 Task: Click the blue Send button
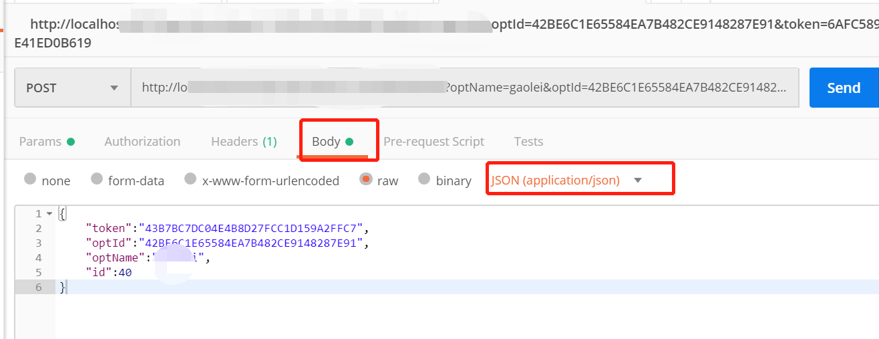point(844,88)
